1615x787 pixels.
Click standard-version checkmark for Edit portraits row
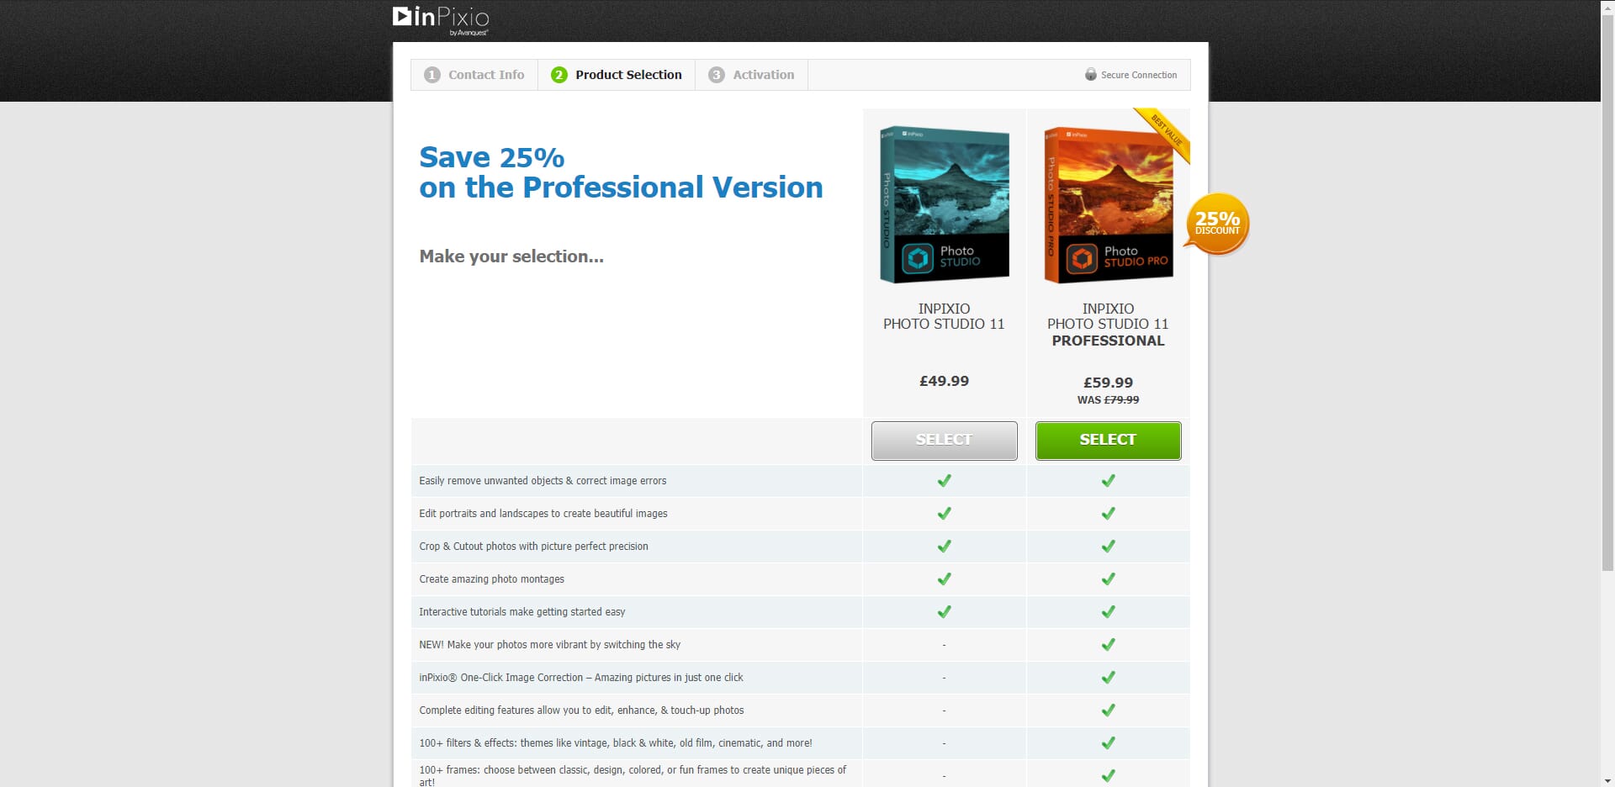click(x=944, y=514)
